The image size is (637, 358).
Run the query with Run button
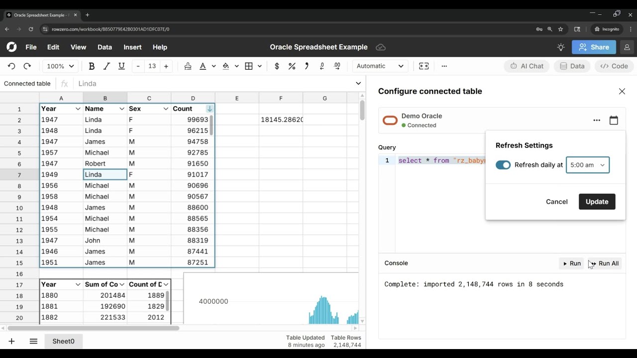[571, 264]
